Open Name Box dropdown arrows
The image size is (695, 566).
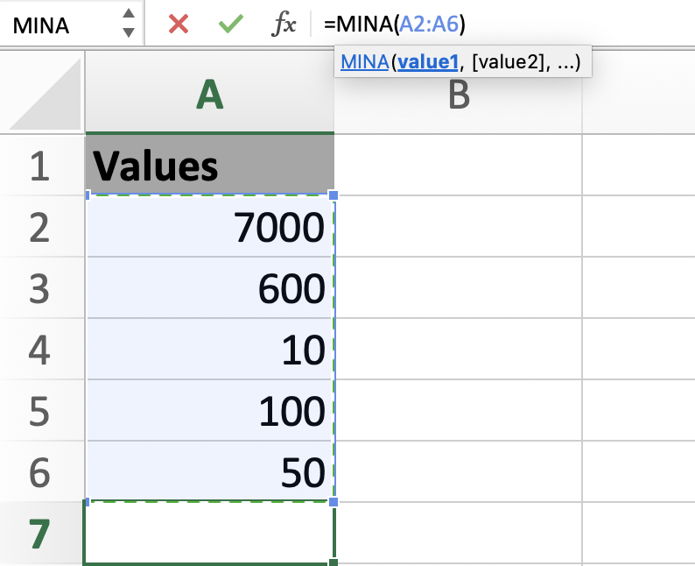129,24
